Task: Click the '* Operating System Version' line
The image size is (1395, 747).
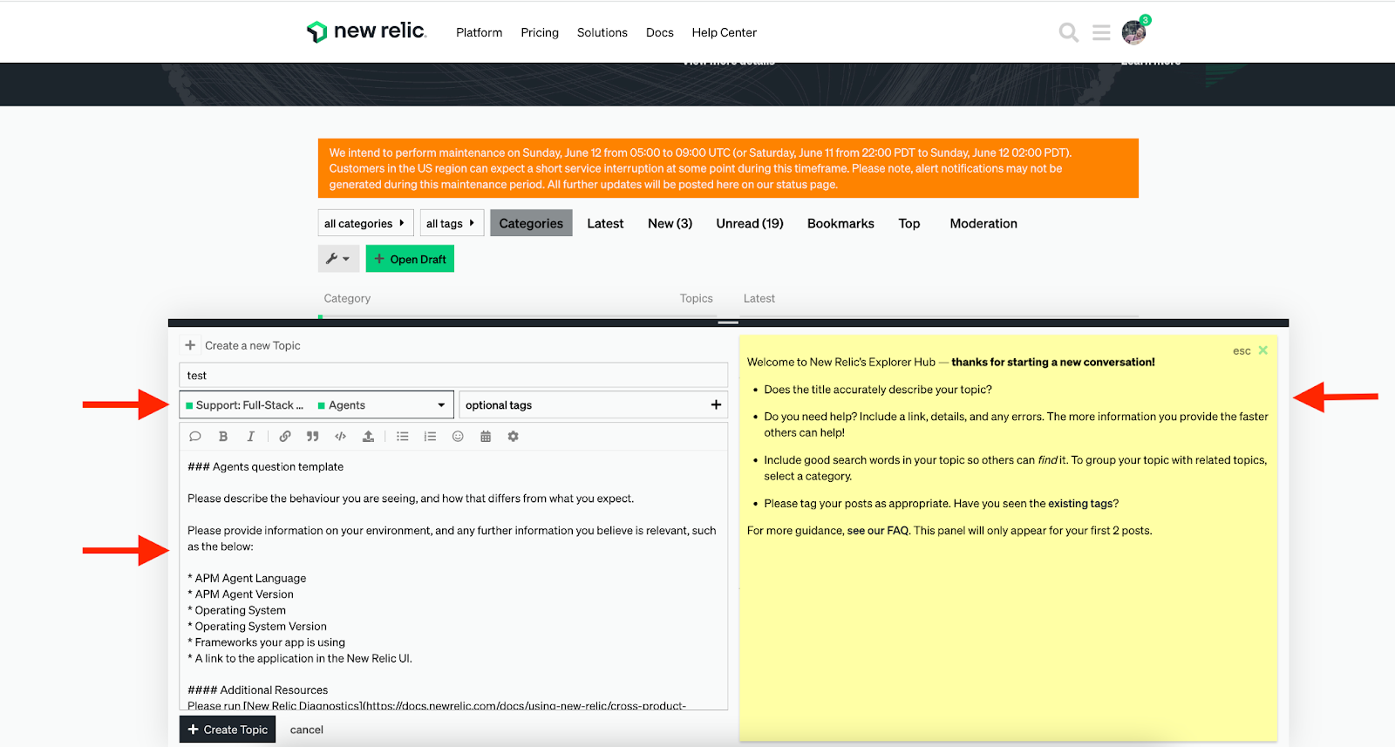Action: pos(257,626)
